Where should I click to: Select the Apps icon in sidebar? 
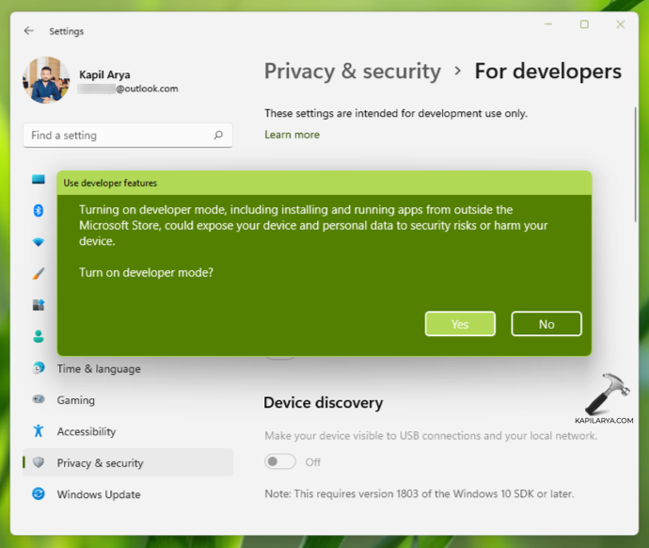click(39, 305)
